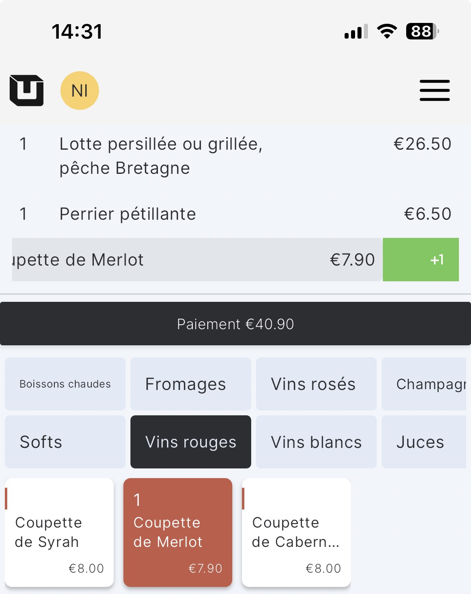Open the NI user avatar
471x594 pixels.
[x=80, y=91]
